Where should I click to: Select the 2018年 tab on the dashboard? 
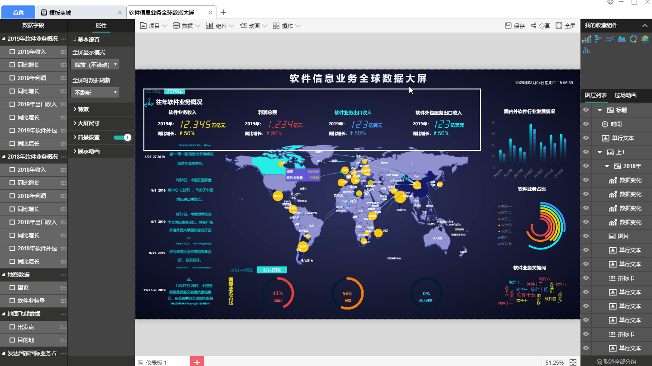point(153,91)
